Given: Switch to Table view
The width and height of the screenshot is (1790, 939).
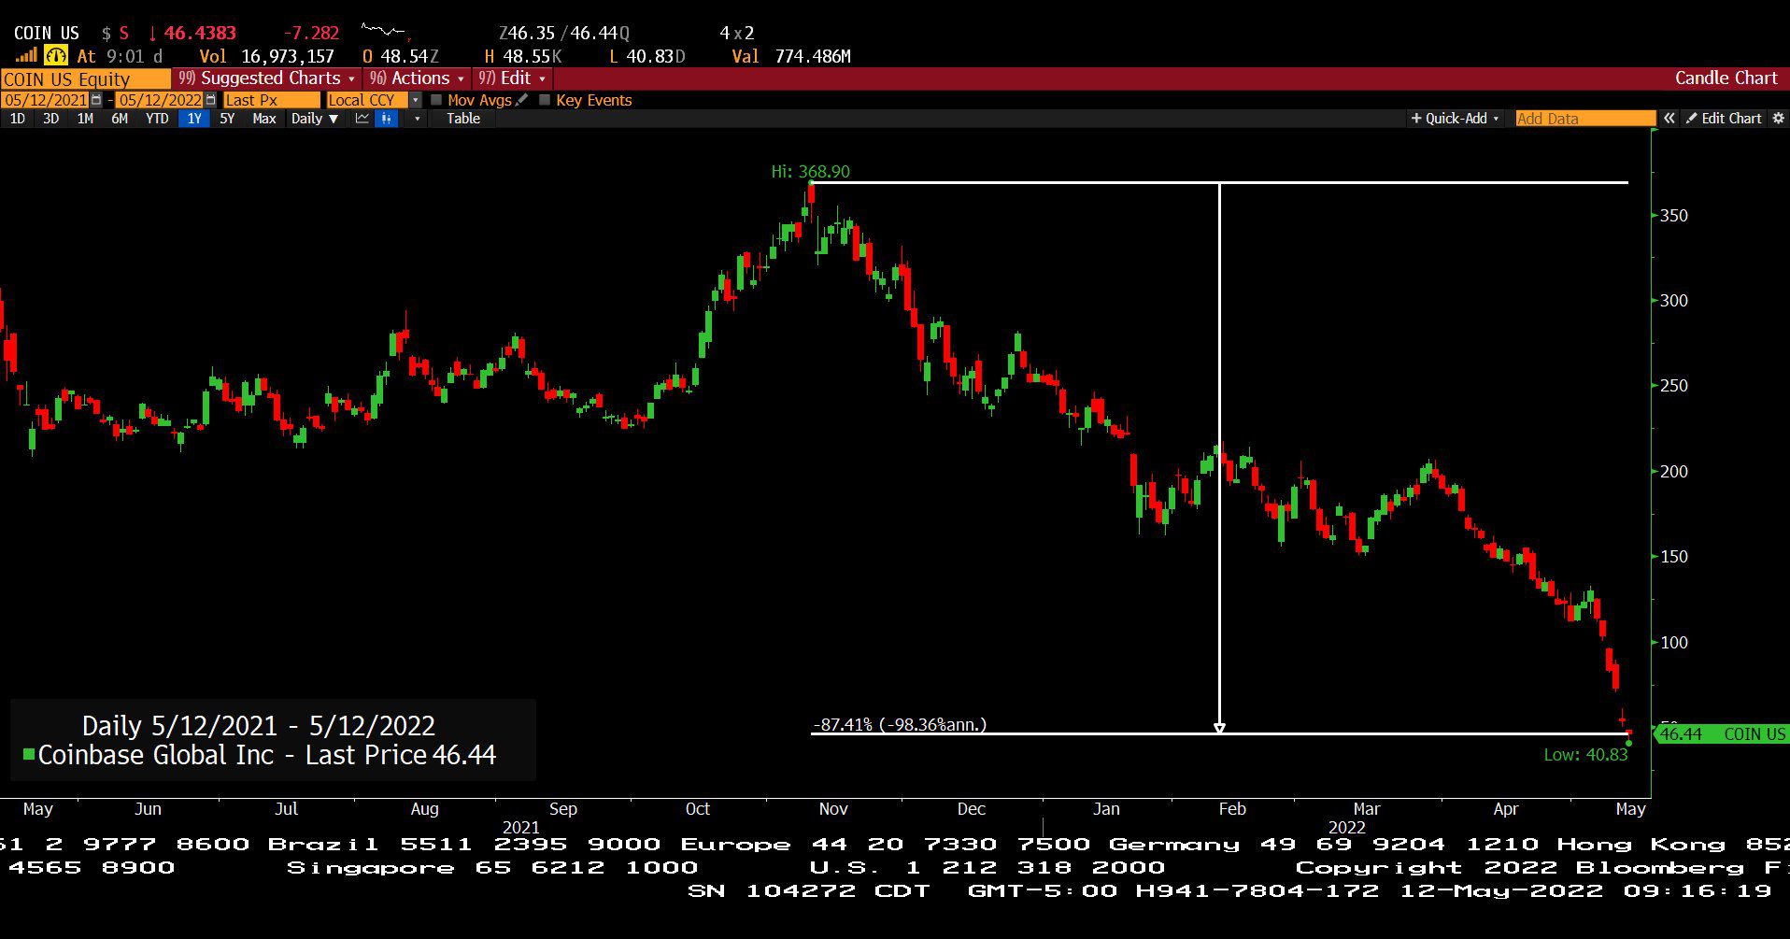Looking at the screenshot, I should 463,119.
